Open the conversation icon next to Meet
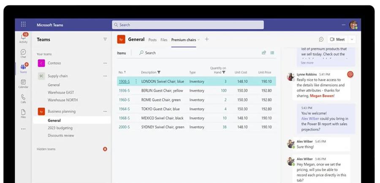Screen dimensions: 380x183 point(321,39)
